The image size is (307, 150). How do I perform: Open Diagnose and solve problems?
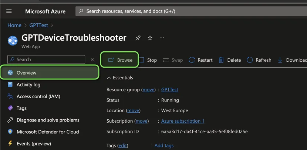[48, 120]
